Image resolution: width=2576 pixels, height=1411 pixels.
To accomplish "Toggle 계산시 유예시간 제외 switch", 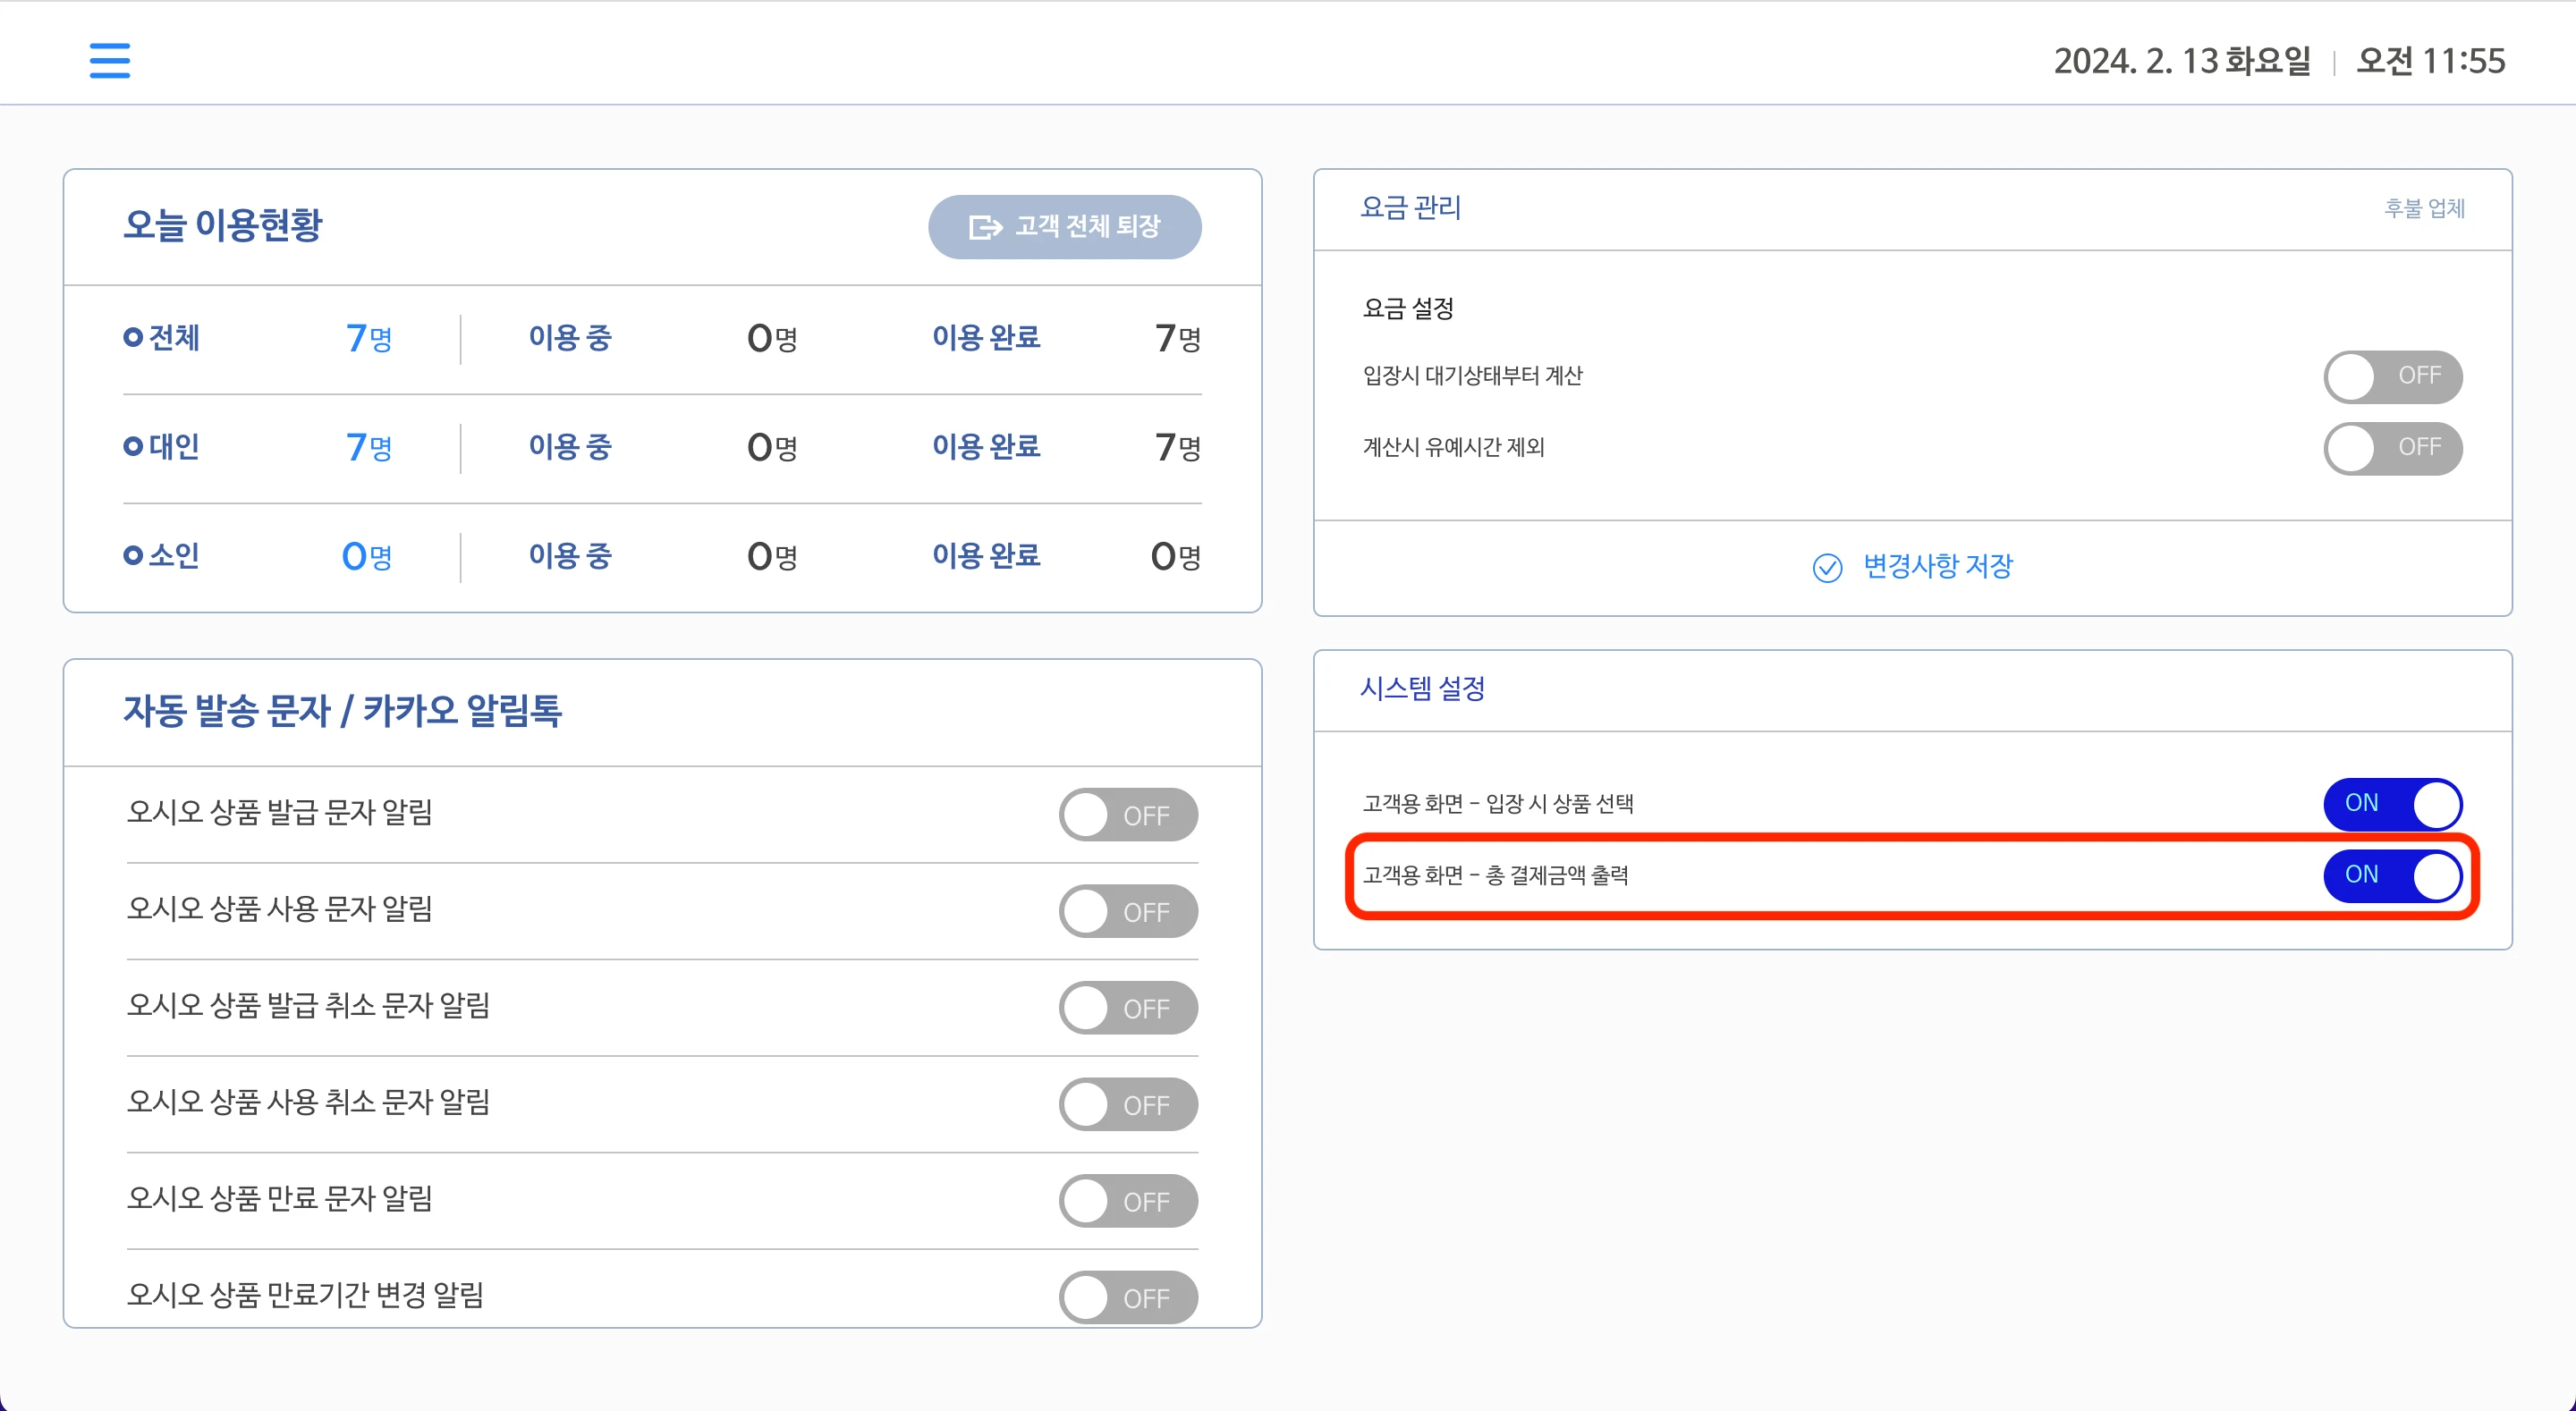I will [2392, 448].
